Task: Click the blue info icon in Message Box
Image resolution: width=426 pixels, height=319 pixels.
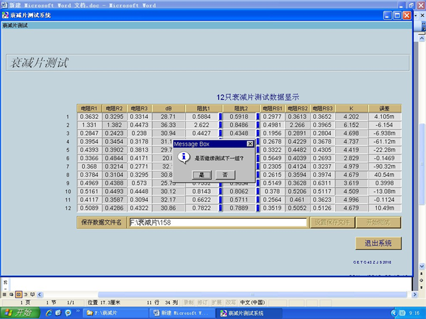Action: [x=184, y=157]
